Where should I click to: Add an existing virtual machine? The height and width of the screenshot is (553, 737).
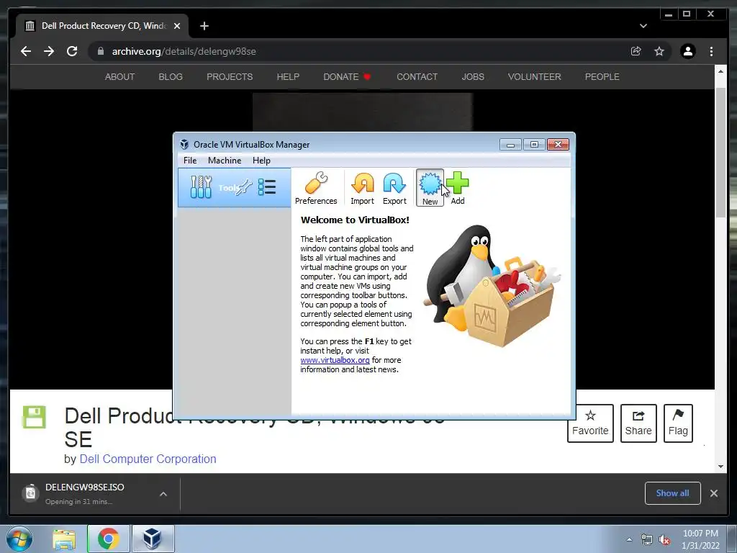457,188
